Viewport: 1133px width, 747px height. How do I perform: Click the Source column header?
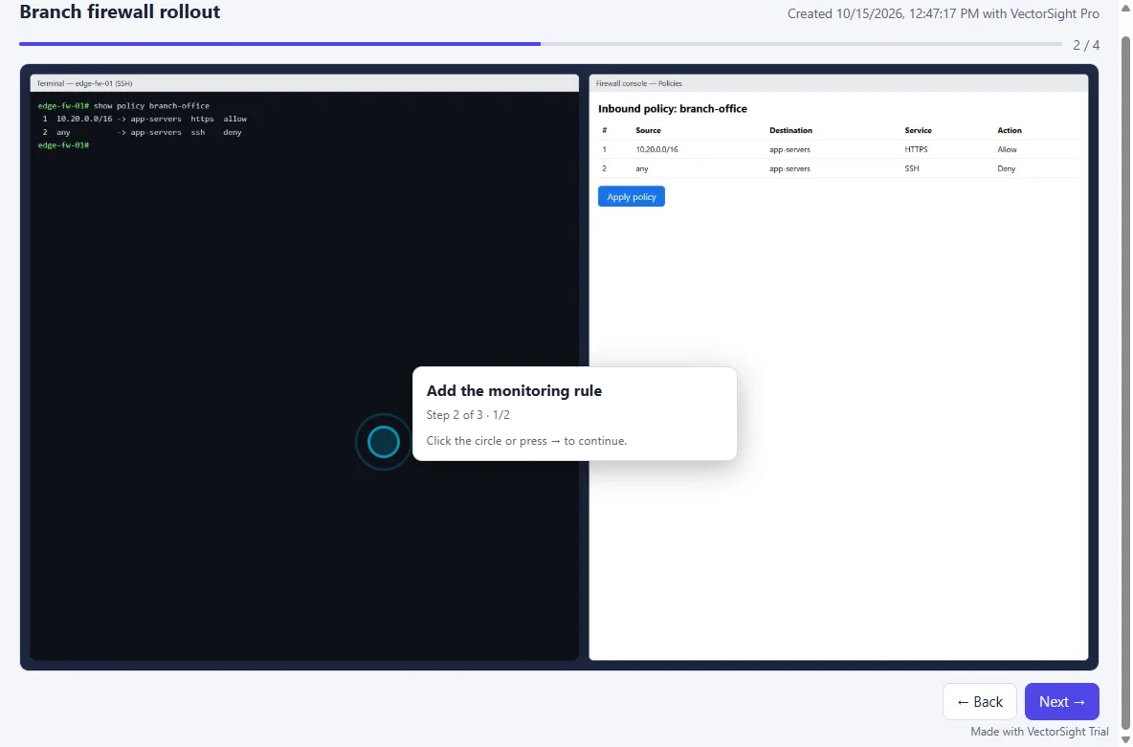point(648,131)
